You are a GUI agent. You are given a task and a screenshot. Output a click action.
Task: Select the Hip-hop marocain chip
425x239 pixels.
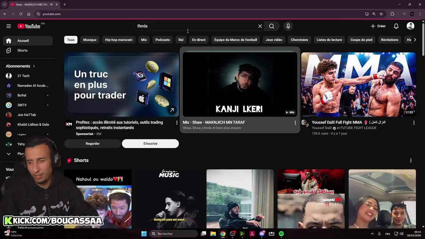tap(119, 40)
